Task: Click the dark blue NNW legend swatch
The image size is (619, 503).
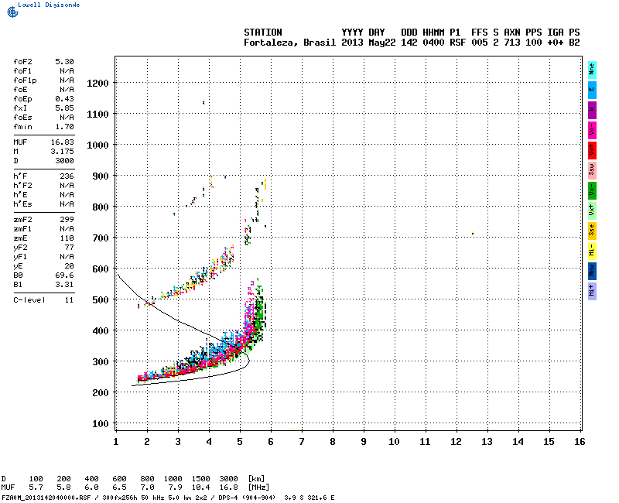Action: pos(592,270)
